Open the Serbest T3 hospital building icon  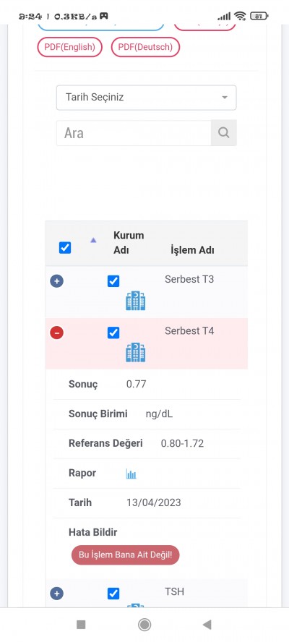click(x=136, y=301)
